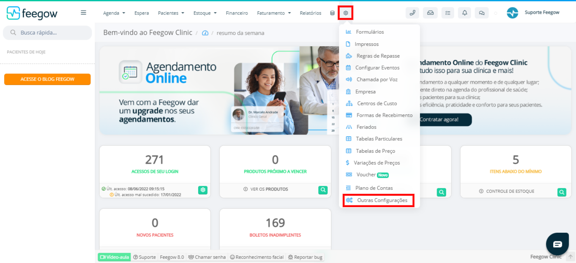The height and width of the screenshot is (263, 576).
Task: Expand the Agenda dropdown menu
Action: [x=114, y=13]
